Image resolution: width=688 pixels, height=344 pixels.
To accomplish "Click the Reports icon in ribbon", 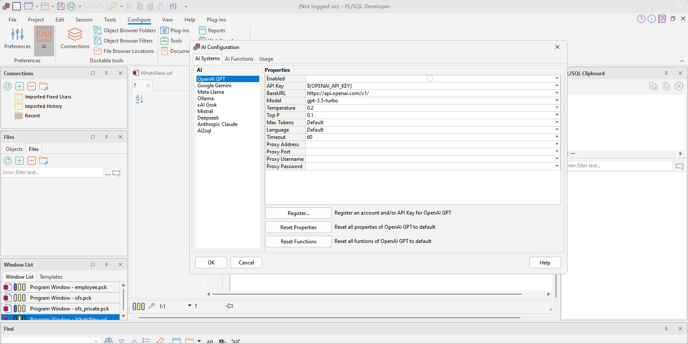I will [203, 31].
